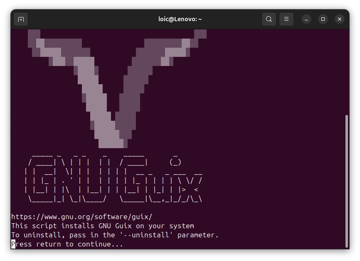Click the block cursor on the prompt line
This screenshot has width=360, height=261.
[13, 244]
